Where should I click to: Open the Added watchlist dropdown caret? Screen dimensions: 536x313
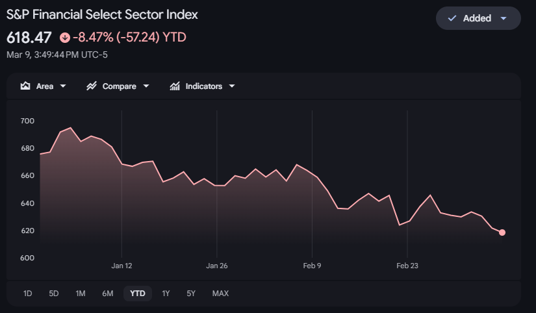(503, 18)
